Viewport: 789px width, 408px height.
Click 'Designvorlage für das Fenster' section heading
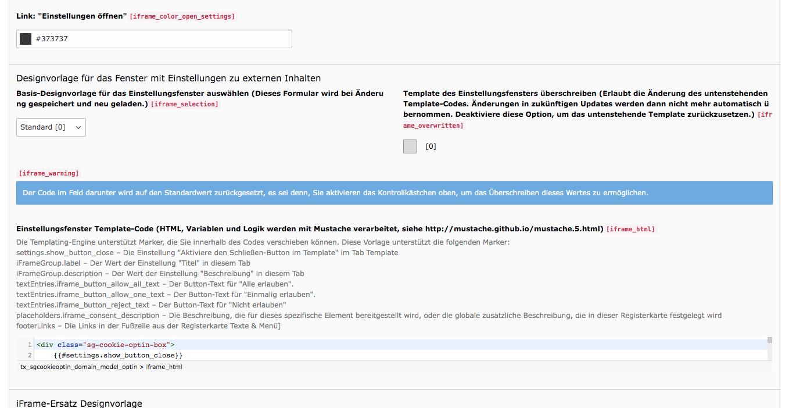(168, 78)
